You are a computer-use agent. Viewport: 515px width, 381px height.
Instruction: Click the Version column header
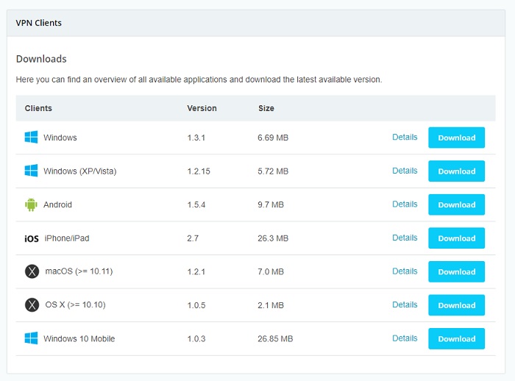pyautogui.click(x=202, y=108)
